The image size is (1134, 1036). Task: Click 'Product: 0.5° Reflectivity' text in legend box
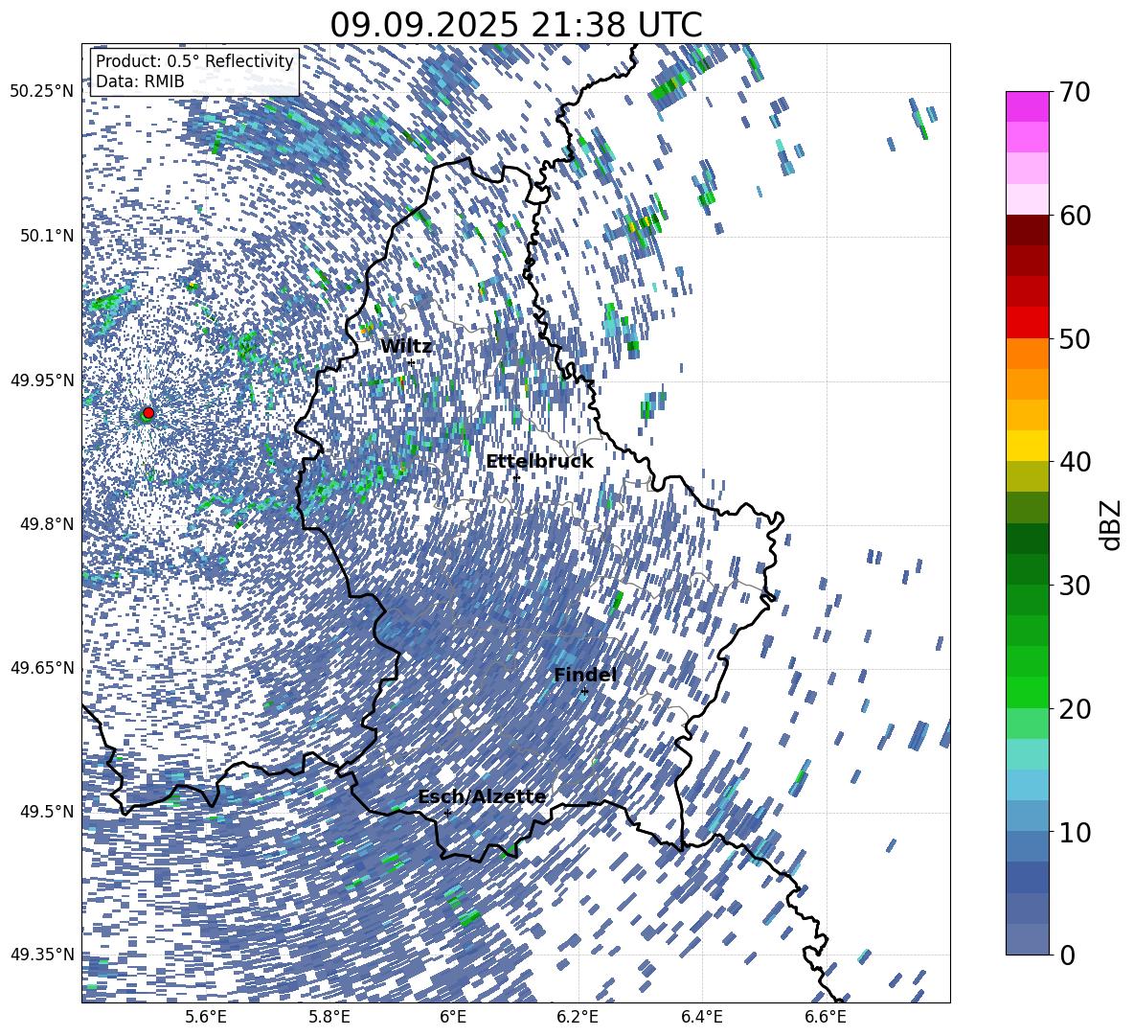tap(194, 60)
